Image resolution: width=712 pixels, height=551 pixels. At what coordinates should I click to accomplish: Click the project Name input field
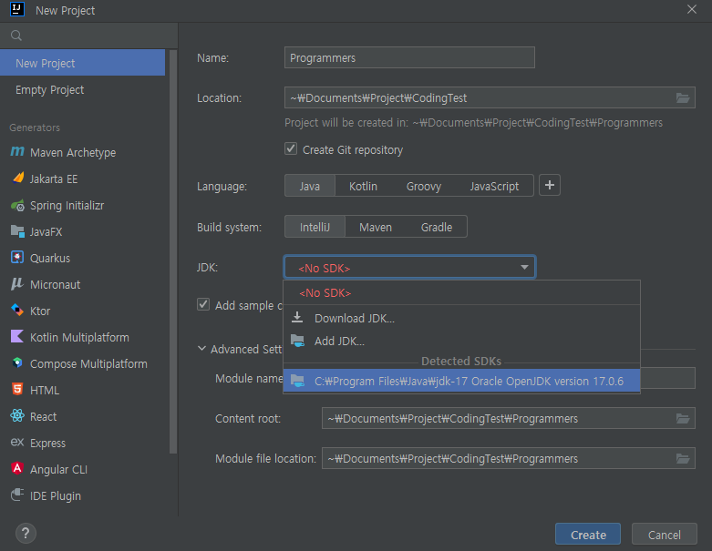point(409,57)
